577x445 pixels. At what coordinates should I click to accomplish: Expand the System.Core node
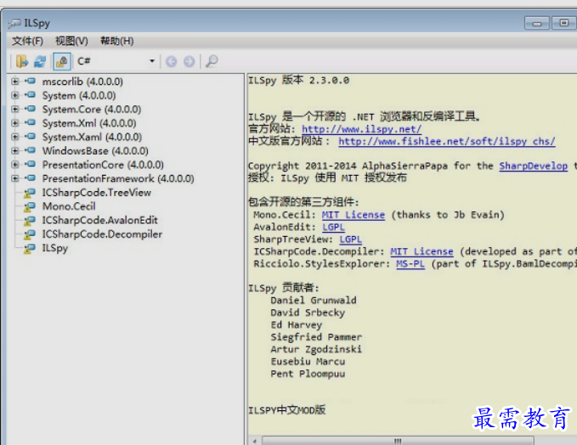point(14,110)
